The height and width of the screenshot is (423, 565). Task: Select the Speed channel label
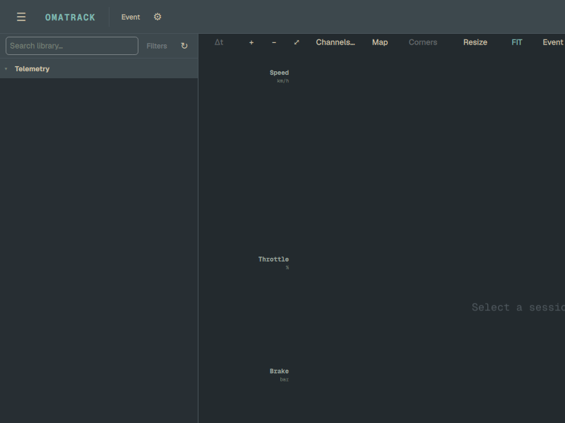tap(279, 73)
